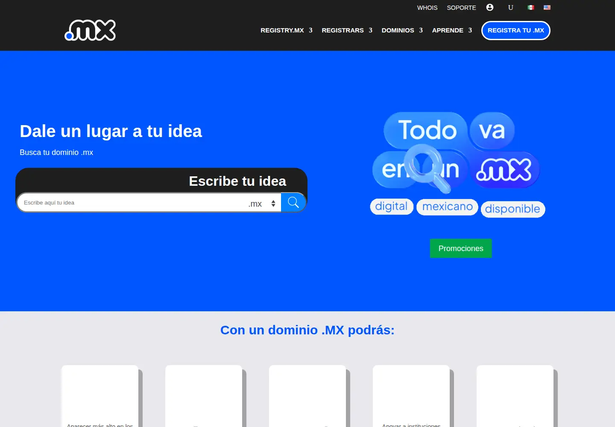Image resolution: width=615 pixels, height=427 pixels.
Task: Switch language with the Mexican flag
Action: click(x=531, y=7)
